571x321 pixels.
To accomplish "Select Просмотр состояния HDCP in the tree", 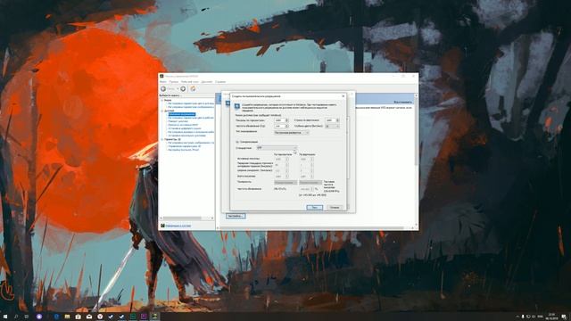I will point(183,125).
